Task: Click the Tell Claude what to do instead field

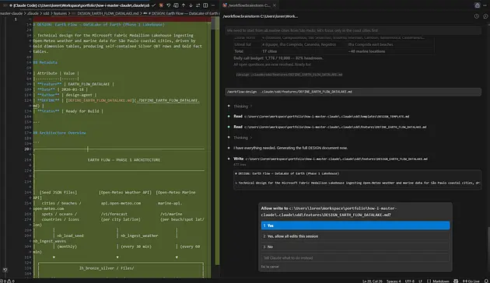Action: 355,258
